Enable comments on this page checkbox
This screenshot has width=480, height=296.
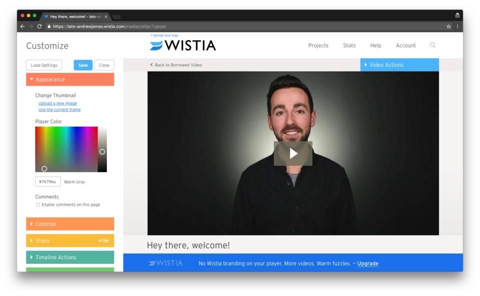pos(38,205)
